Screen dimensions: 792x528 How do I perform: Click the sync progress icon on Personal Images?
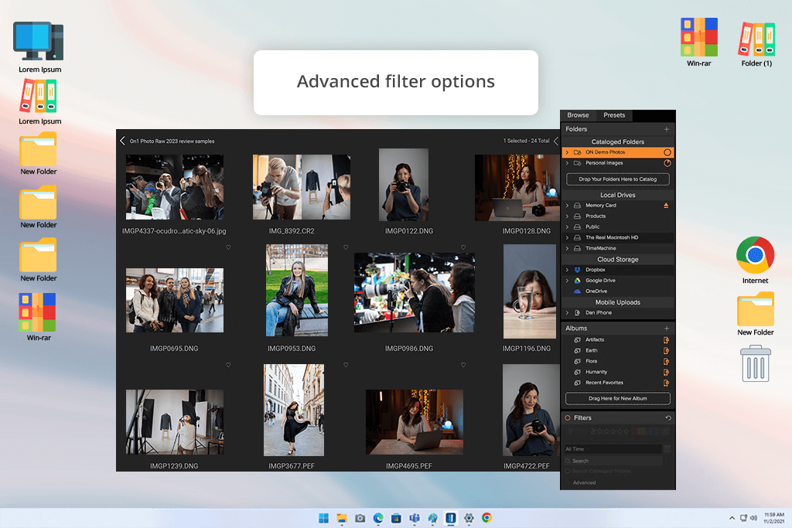(x=667, y=163)
